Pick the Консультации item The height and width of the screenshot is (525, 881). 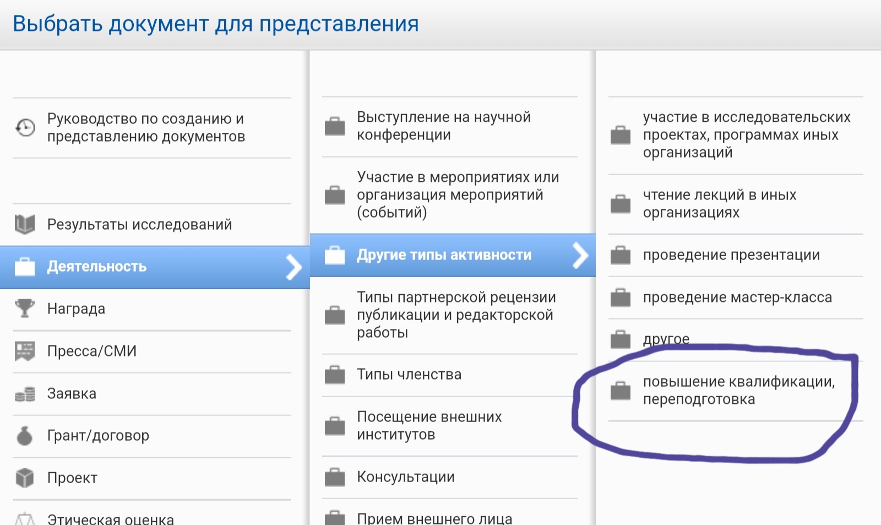(450, 477)
